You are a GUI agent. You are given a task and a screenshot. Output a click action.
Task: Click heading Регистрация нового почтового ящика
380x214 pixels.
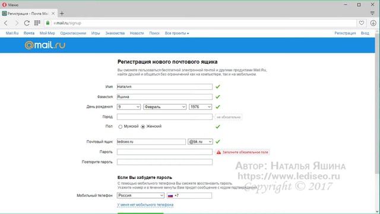pos(167,62)
